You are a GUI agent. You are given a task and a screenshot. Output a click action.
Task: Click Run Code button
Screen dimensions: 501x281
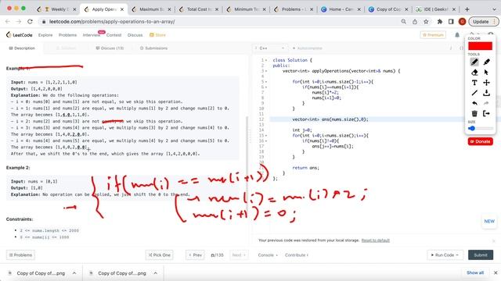pos(445,255)
